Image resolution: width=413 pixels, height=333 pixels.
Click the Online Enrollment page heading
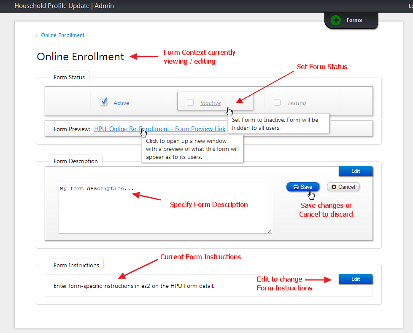click(80, 56)
